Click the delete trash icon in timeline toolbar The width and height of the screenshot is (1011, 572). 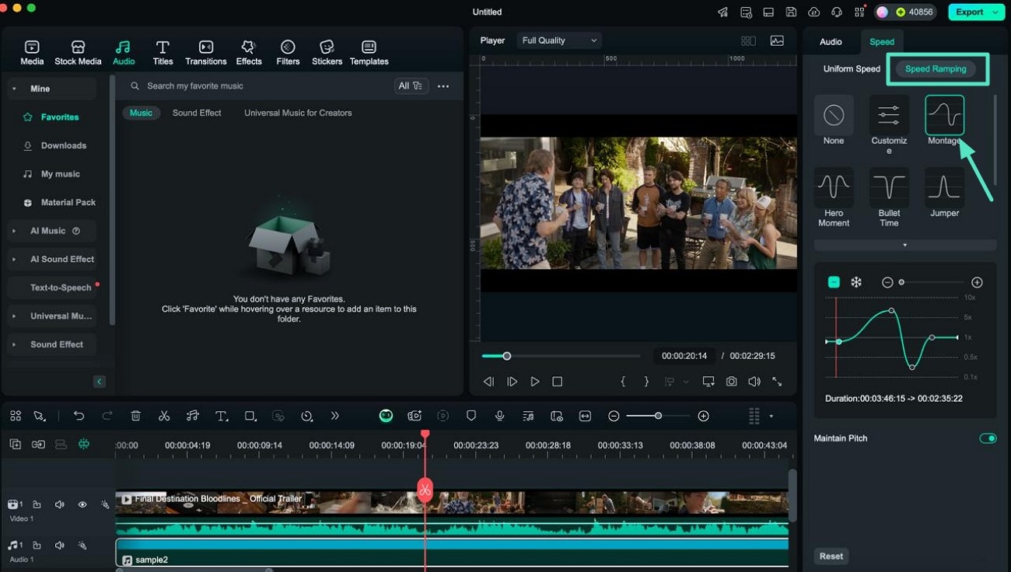135,416
